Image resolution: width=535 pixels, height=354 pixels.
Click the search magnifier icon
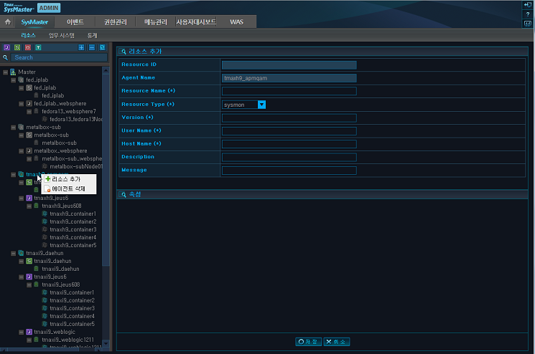coord(5,57)
